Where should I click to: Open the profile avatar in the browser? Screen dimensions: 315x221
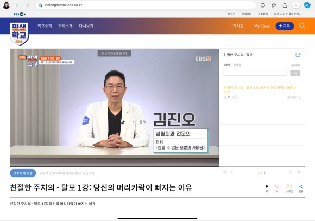(7, 5)
